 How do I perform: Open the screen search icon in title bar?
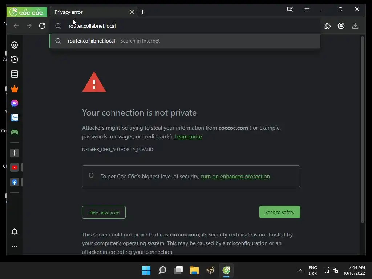[290, 9]
